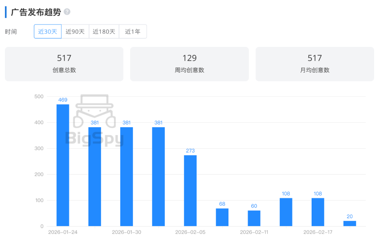Click the active 近30天 filter
Screen dimensions: 379x239
pyautogui.click(x=47, y=31)
